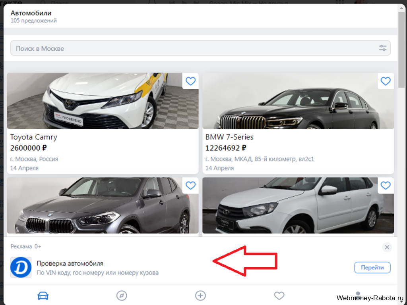The width and height of the screenshot is (407, 305).
Task: Open the white Lada sedan photo
Action: point(298,205)
